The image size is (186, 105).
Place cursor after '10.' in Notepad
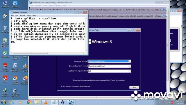point(16,42)
